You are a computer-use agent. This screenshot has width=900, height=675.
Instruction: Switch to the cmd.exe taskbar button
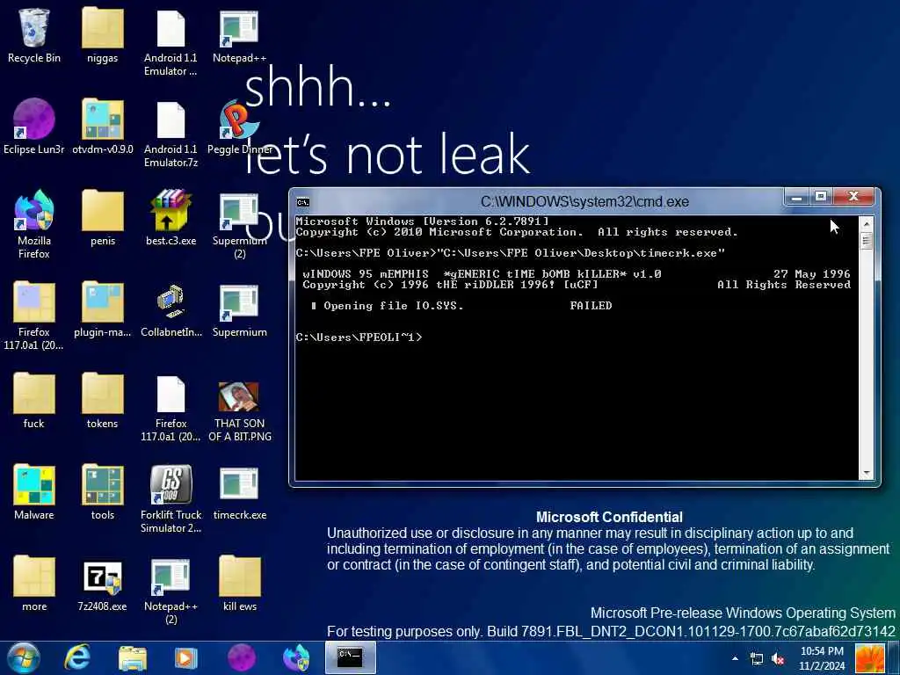tap(350, 657)
